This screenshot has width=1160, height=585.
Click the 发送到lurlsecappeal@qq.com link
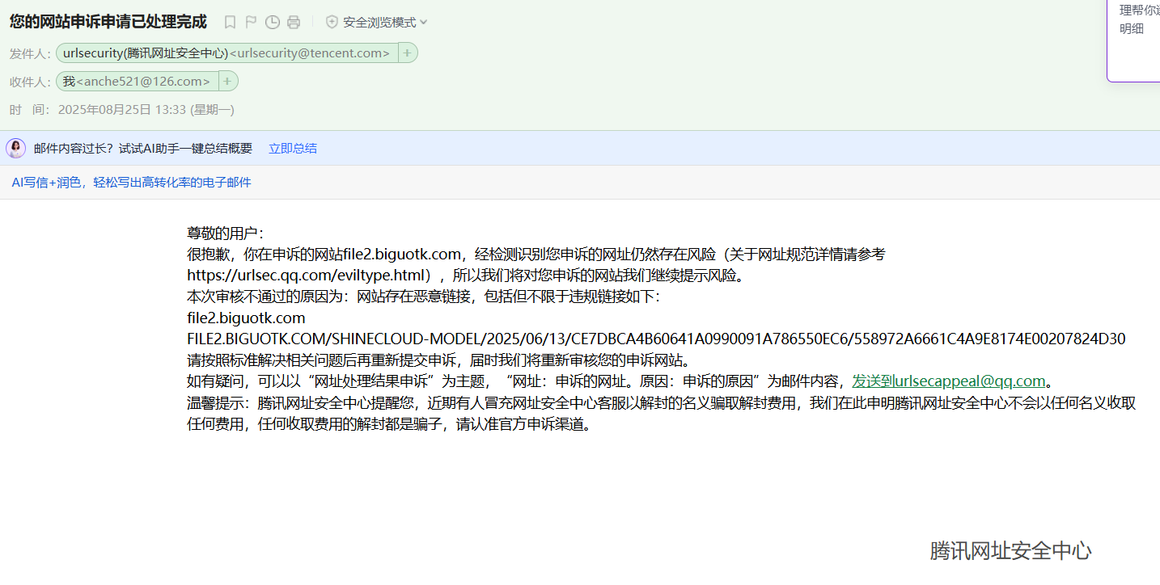coord(949,381)
